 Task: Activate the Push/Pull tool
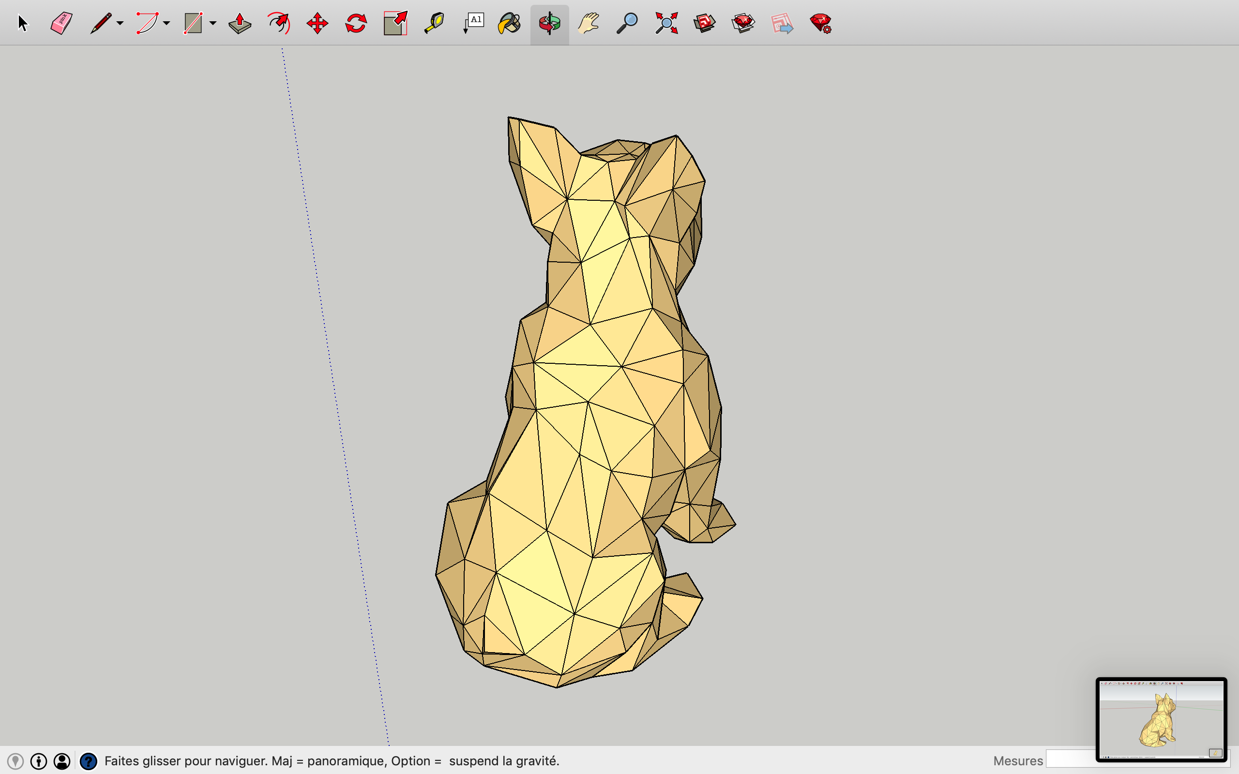coord(240,23)
